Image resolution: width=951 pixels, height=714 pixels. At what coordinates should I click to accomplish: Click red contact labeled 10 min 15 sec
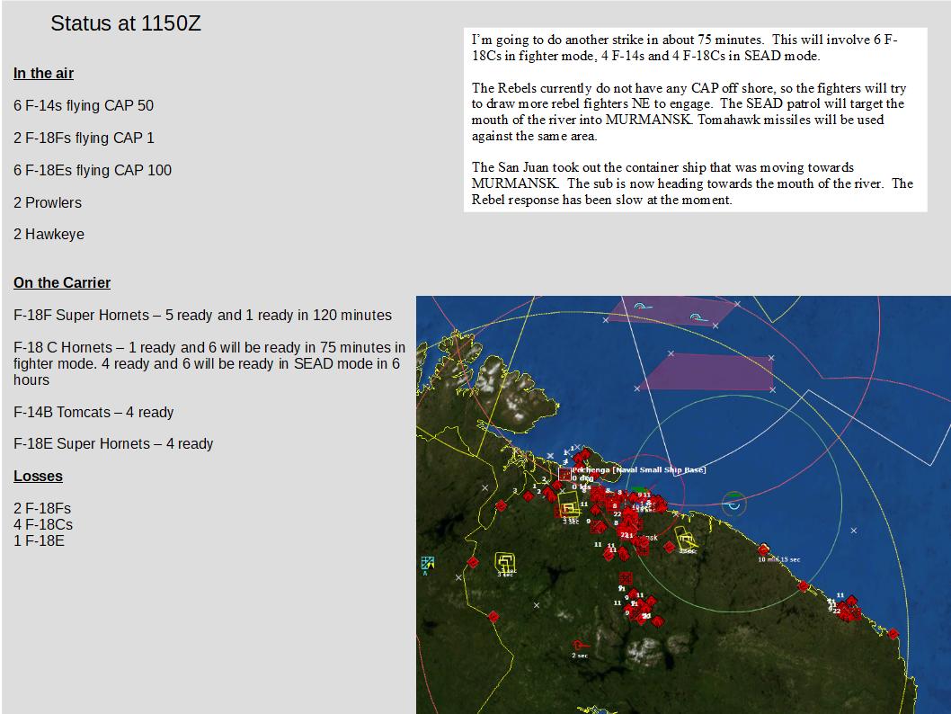click(764, 549)
